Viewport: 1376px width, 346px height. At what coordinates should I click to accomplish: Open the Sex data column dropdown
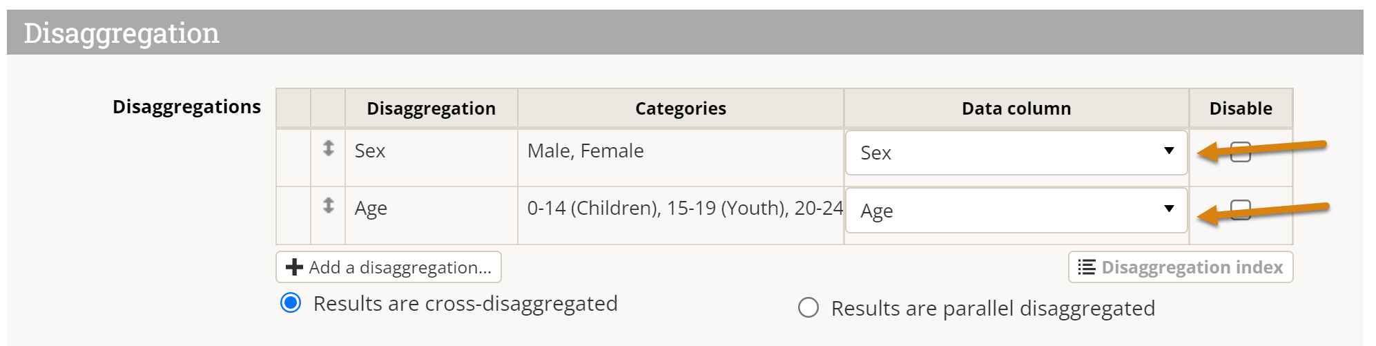tap(1016, 153)
